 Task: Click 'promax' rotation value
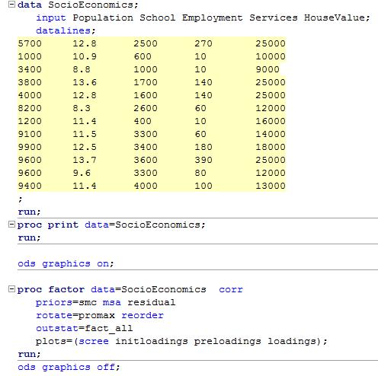[97, 315]
